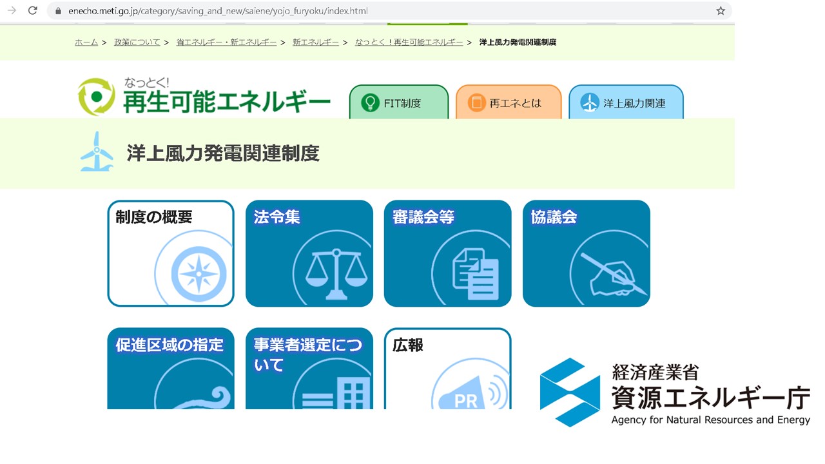The height and width of the screenshot is (464, 825).
Task: Switch to the 洋上風力関連 tab
Action: point(626,102)
